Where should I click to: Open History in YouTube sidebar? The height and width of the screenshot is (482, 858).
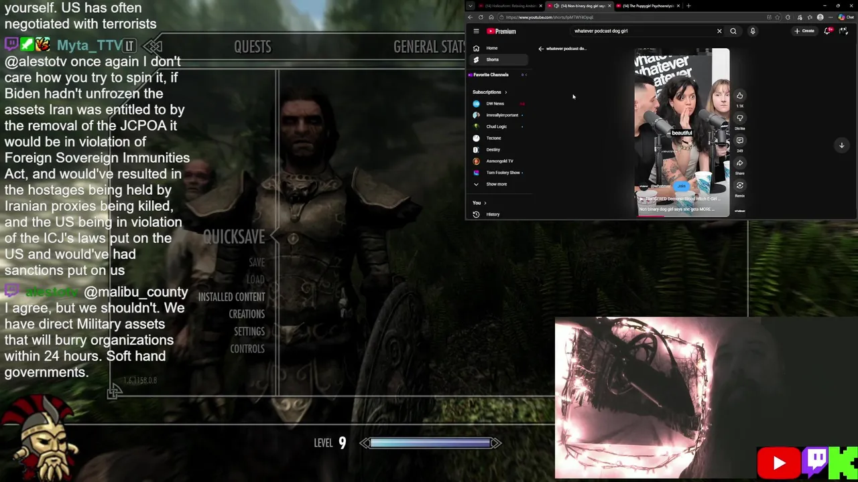(493, 214)
